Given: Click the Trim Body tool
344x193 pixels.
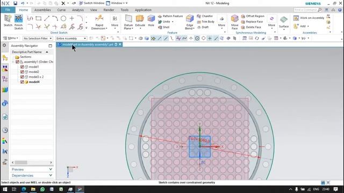Looking at the screenshot, I should tap(205, 21).
